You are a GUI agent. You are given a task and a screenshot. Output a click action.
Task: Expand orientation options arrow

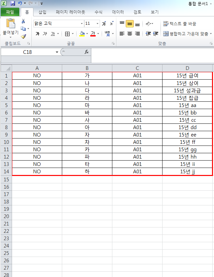tap(152, 23)
